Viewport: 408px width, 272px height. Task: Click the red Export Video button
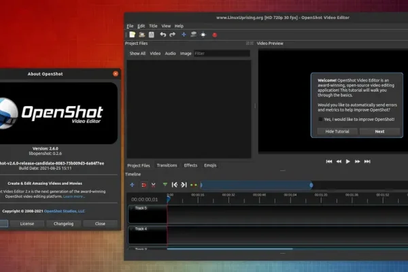215,35
